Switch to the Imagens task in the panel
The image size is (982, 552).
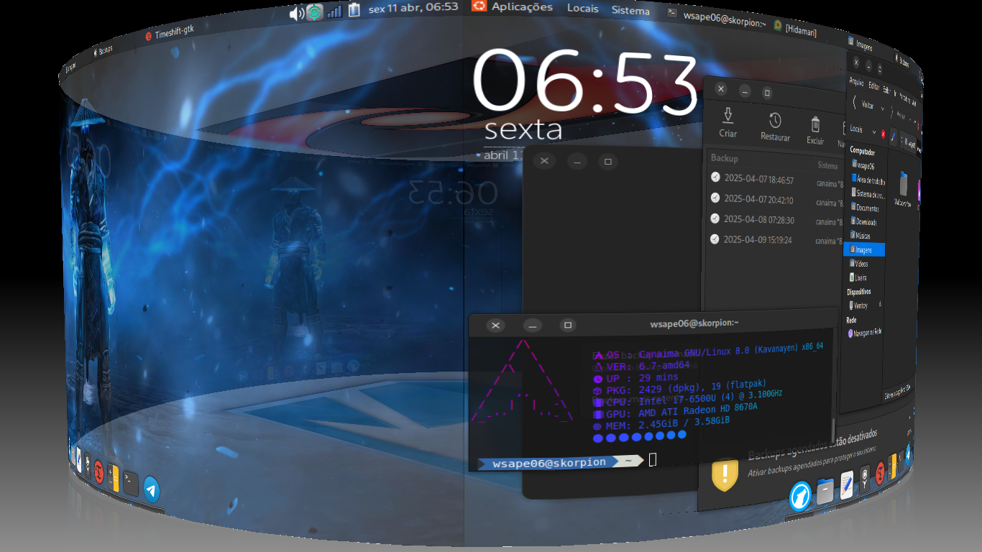pyautogui.click(x=861, y=45)
